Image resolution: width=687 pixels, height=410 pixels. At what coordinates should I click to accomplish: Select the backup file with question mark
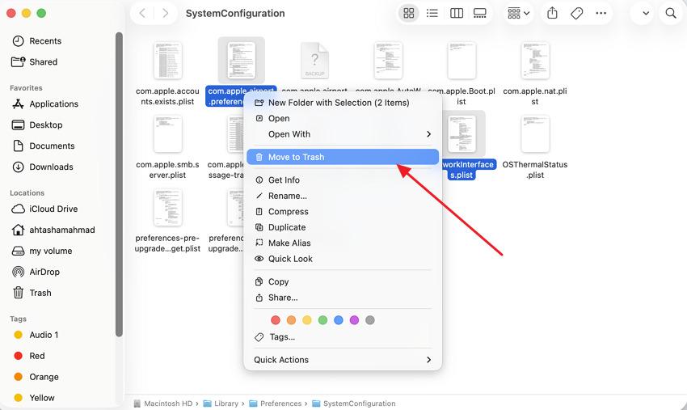pos(314,61)
